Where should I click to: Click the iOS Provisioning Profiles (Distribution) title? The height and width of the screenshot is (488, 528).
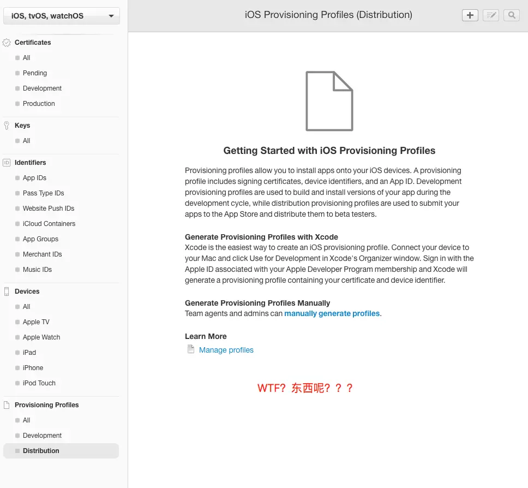328,15
